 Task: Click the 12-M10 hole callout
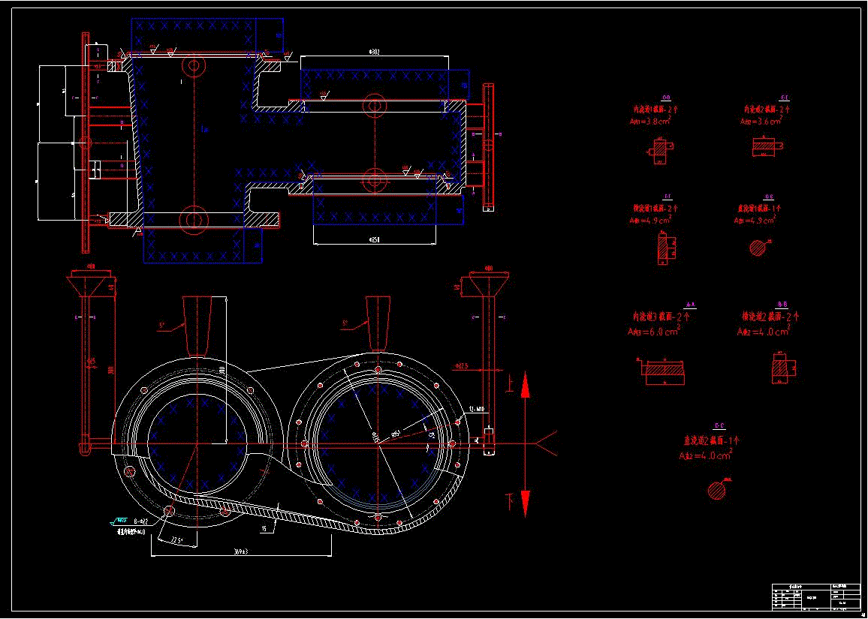(x=477, y=410)
